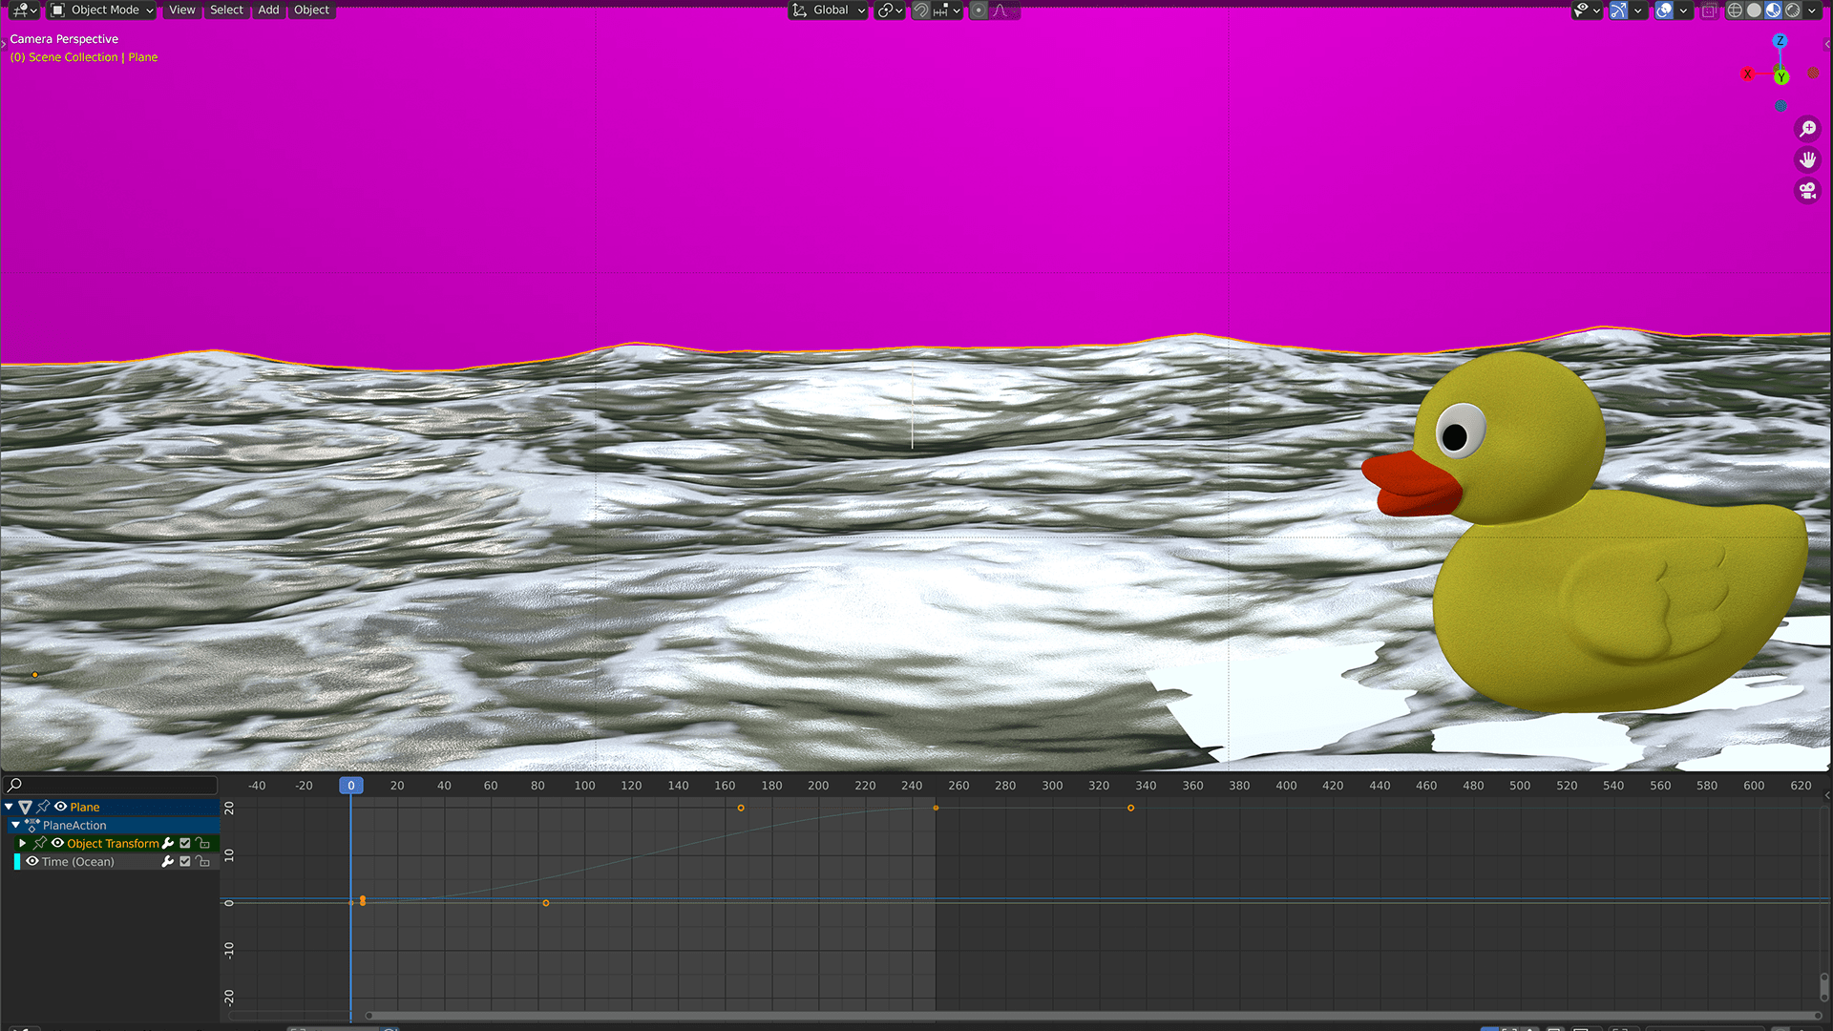The image size is (1833, 1031).
Task: Toggle X-ray mode
Action: pyautogui.click(x=1709, y=10)
